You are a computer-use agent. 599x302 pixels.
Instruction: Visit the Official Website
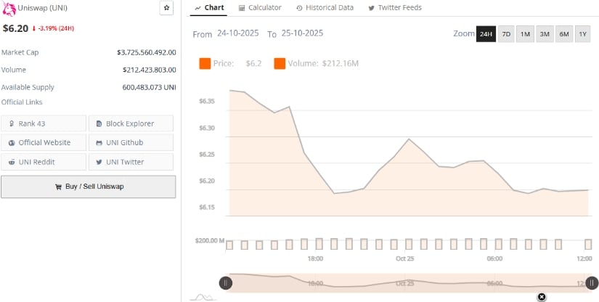click(x=44, y=142)
